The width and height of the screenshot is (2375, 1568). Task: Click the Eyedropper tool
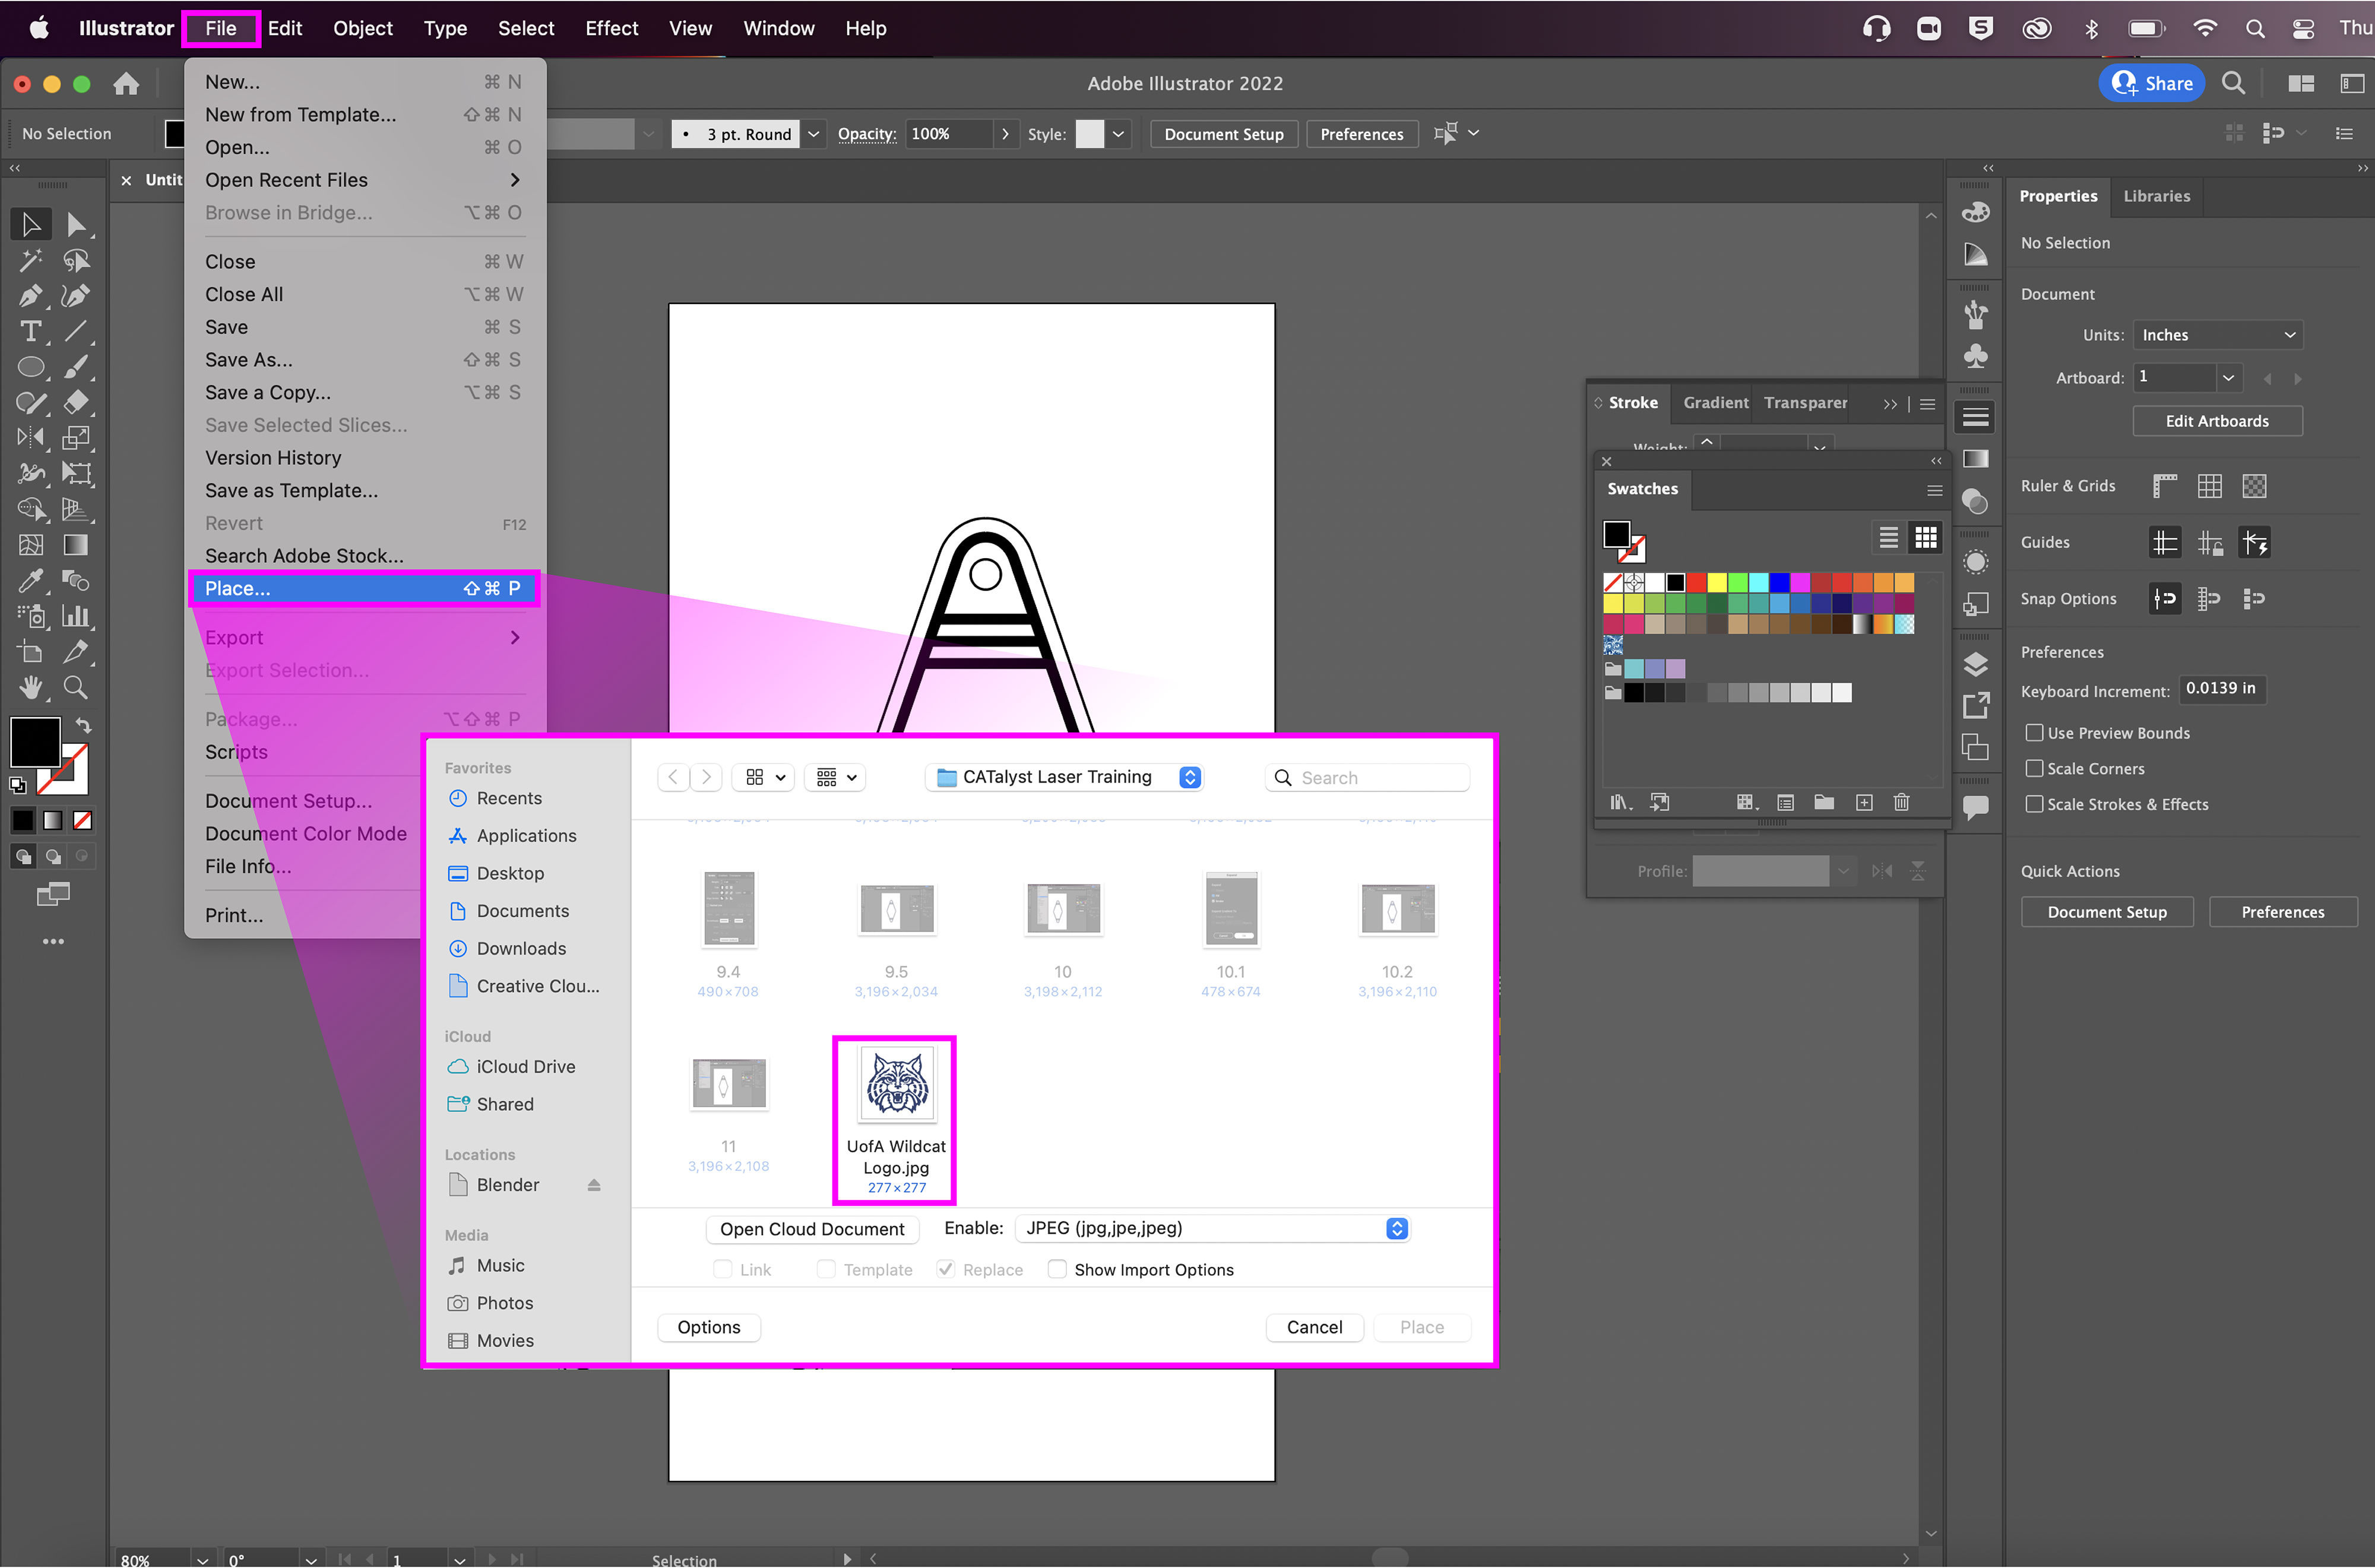(x=30, y=580)
